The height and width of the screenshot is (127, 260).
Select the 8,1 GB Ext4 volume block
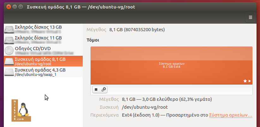(171, 65)
